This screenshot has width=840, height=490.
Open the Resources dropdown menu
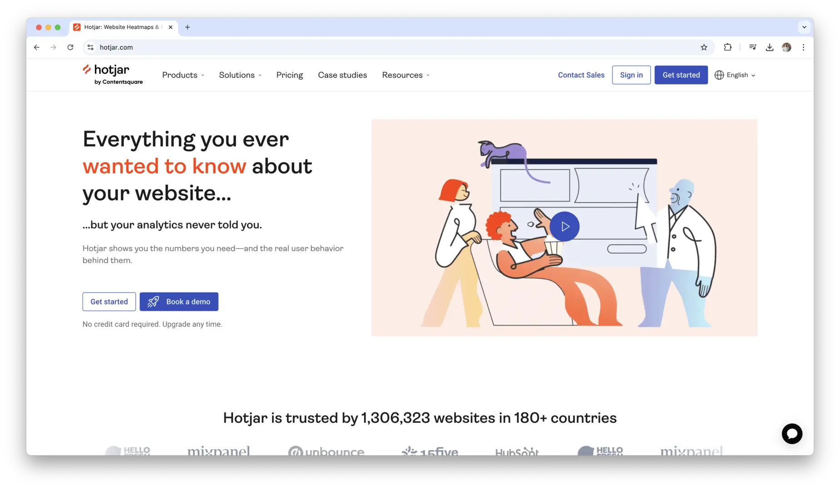click(405, 75)
